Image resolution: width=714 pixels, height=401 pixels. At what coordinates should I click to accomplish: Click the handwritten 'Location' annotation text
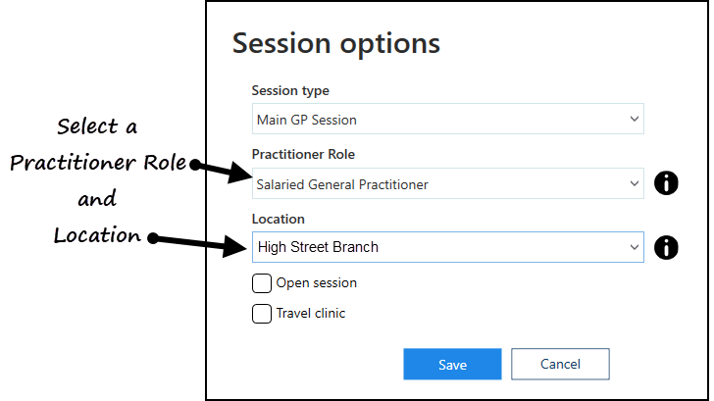click(x=97, y=235)
